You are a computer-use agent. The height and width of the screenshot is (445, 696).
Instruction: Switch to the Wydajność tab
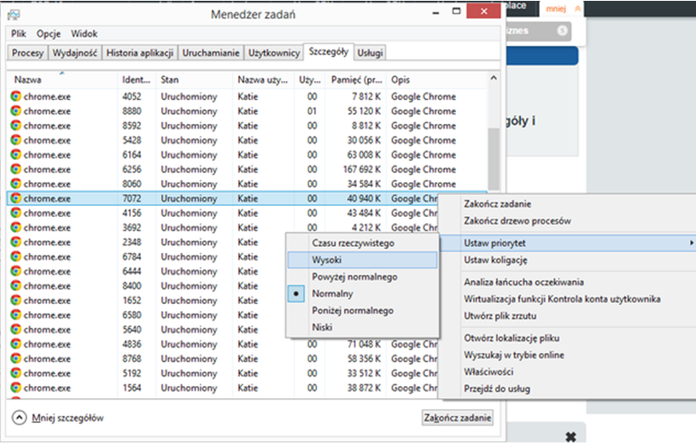[x=75, y=53]
